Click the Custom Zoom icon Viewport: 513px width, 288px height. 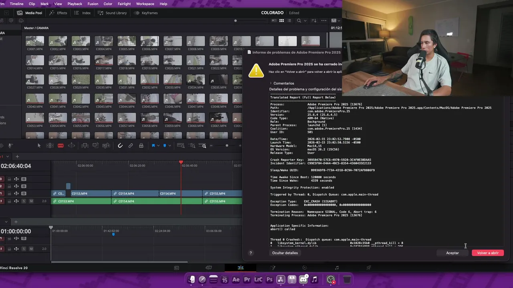(203, 146)
